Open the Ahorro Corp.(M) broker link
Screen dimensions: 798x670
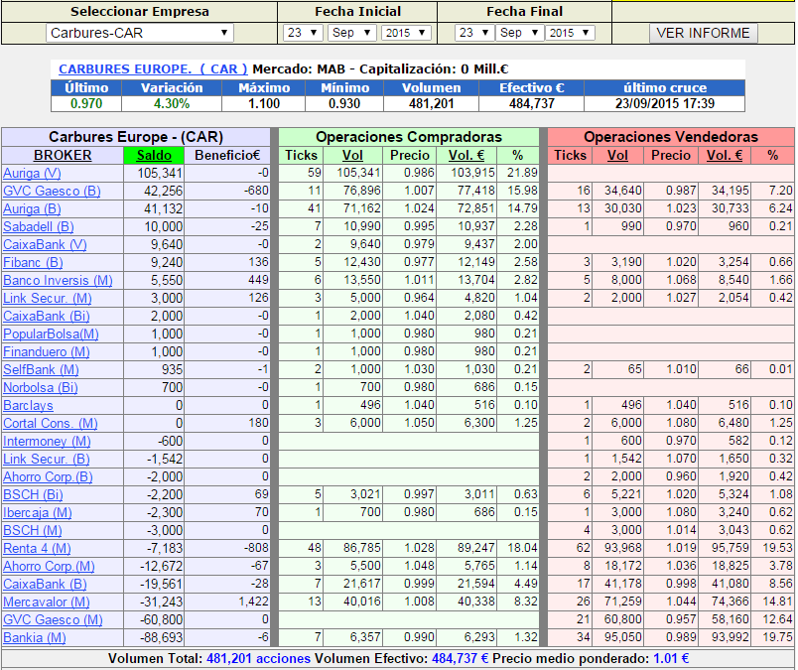(x=49, y=566)
